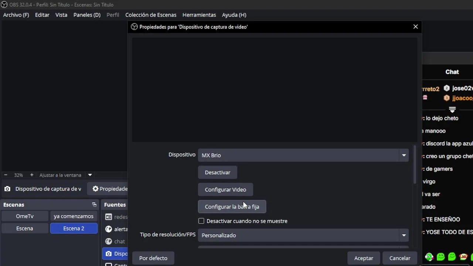Click the video preview area in properties dialog
This screenshot has height=266, width=473.
pyautogui.click(x=275, y=89)
